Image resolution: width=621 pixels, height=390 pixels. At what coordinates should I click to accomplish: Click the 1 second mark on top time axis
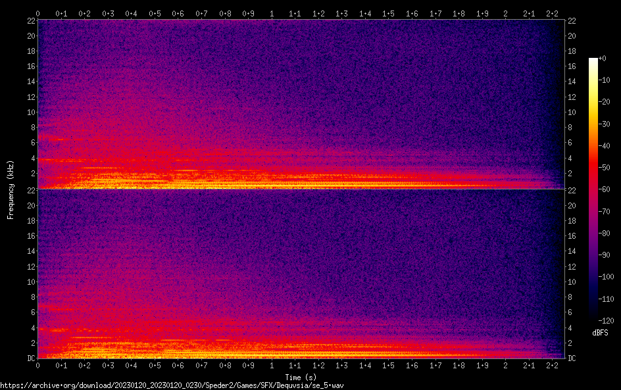pyautogui.click(x=272, y=13)
